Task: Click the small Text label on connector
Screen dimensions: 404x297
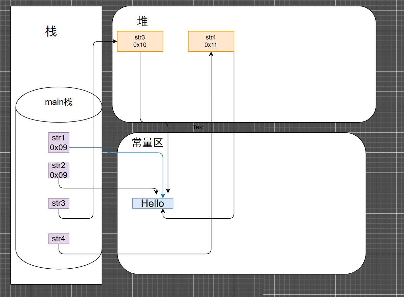Action: coord(198,127)
